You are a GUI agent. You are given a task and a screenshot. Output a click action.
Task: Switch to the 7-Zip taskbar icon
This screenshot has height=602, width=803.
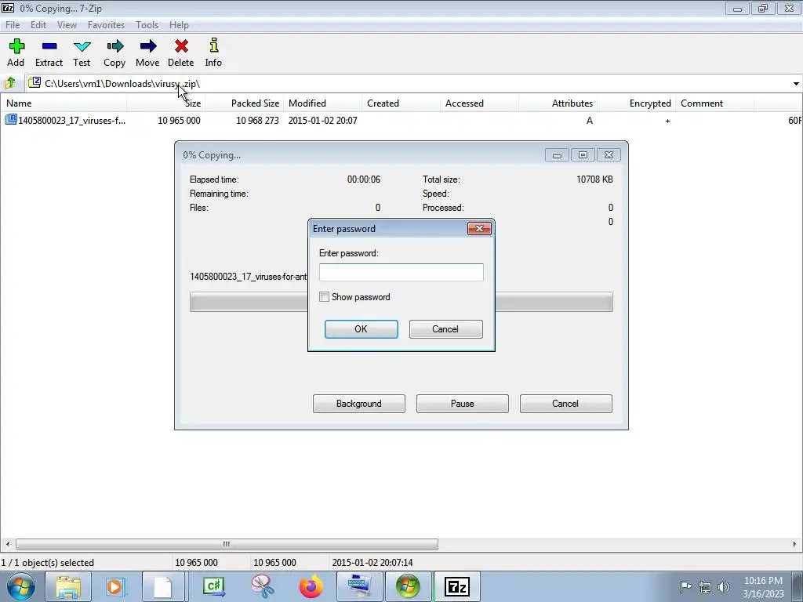coord(457,586)
